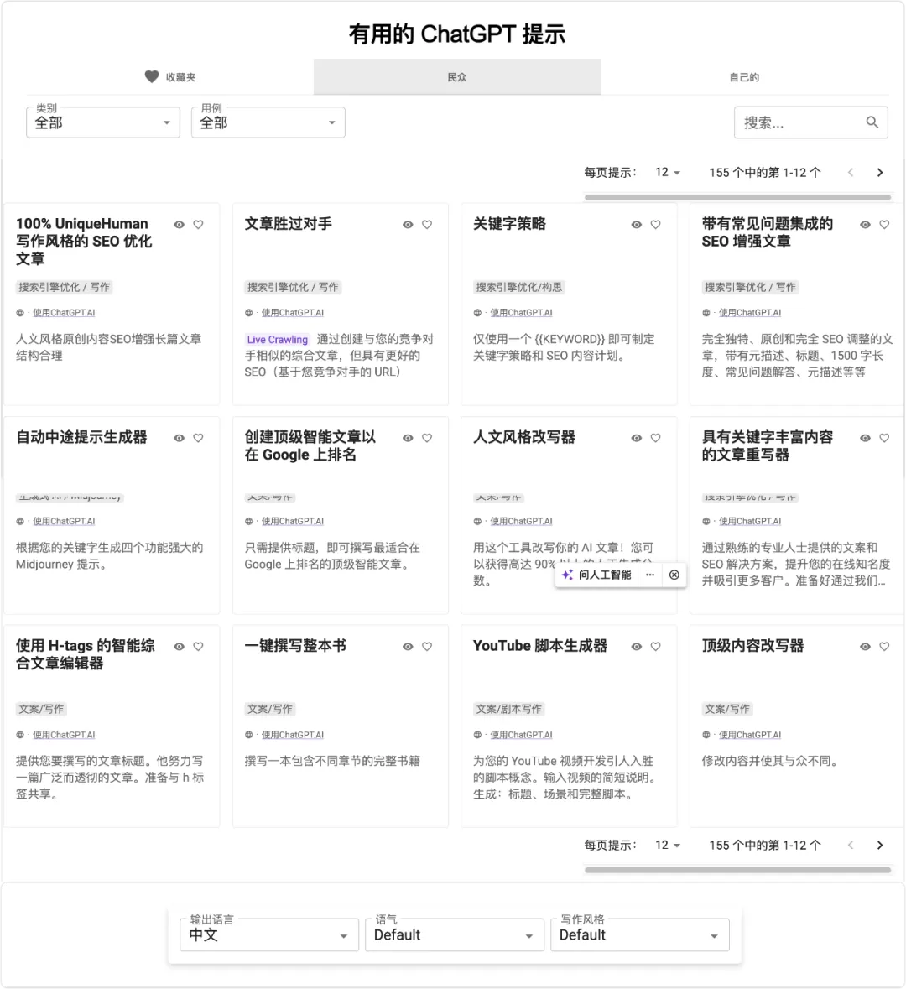The width and height of the screenshot is (906, 989).
Task: Switch to the 民众 tab
Action: (457, 77)
